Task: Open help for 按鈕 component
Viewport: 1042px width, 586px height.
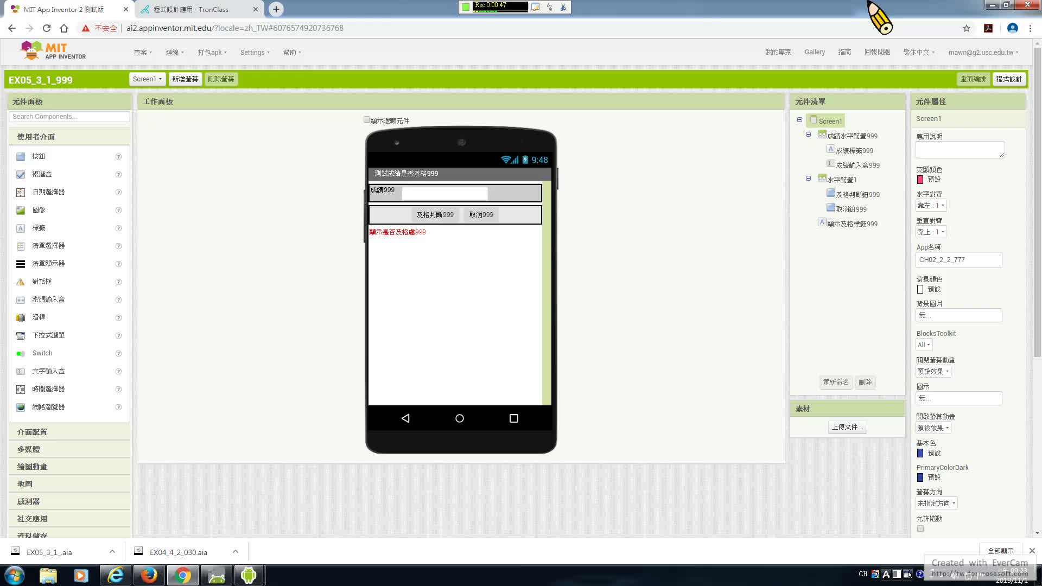Action: [x=118, y=157]
